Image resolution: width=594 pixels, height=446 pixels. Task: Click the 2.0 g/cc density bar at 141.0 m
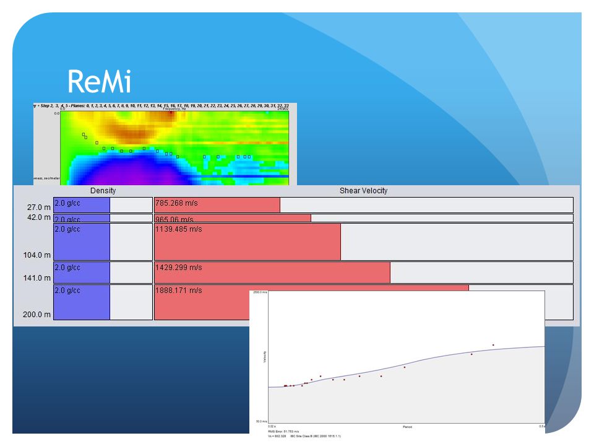coord(82,273)
